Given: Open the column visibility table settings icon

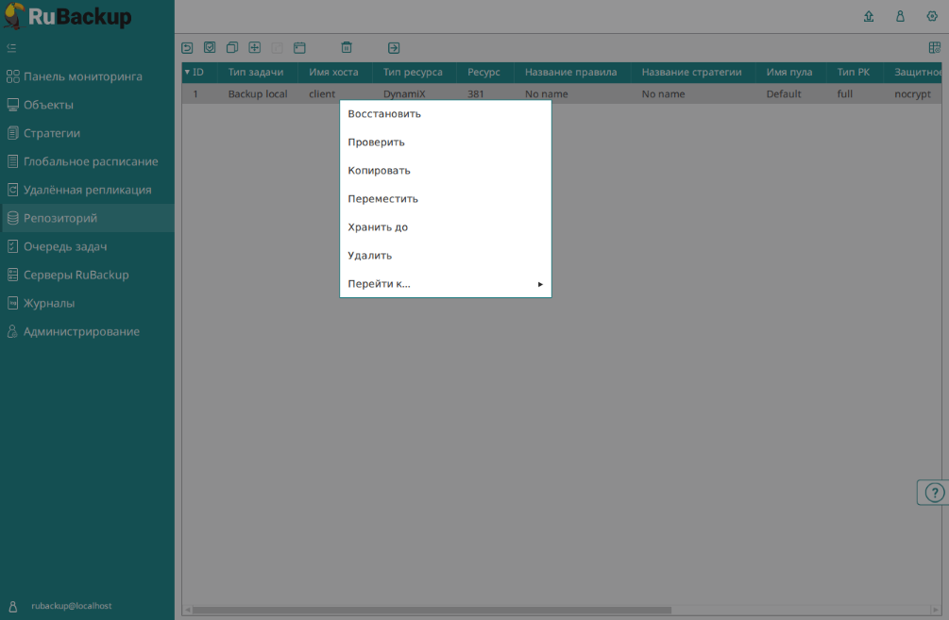Looking at the screenshot, I should (934, 47).
